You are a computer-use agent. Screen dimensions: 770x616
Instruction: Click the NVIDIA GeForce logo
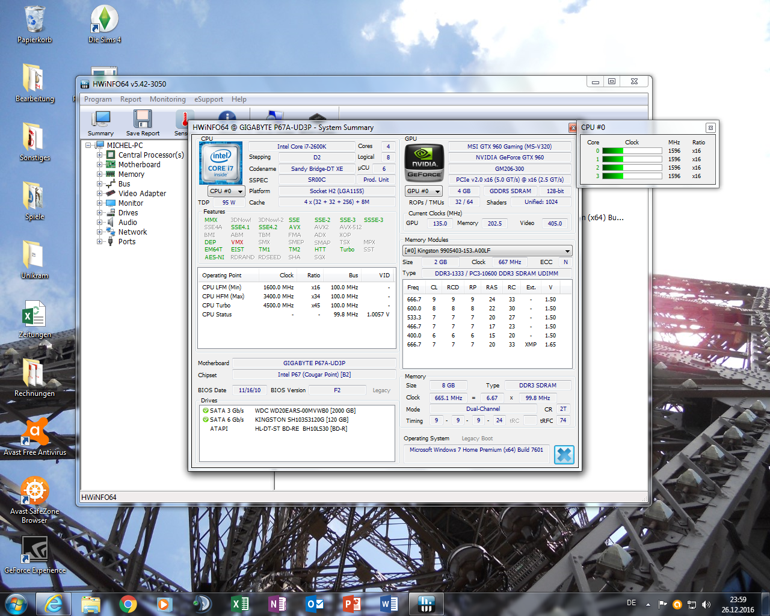(425, 163)
